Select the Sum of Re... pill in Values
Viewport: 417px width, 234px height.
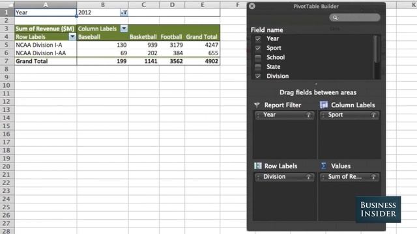[x=349, y=177]
